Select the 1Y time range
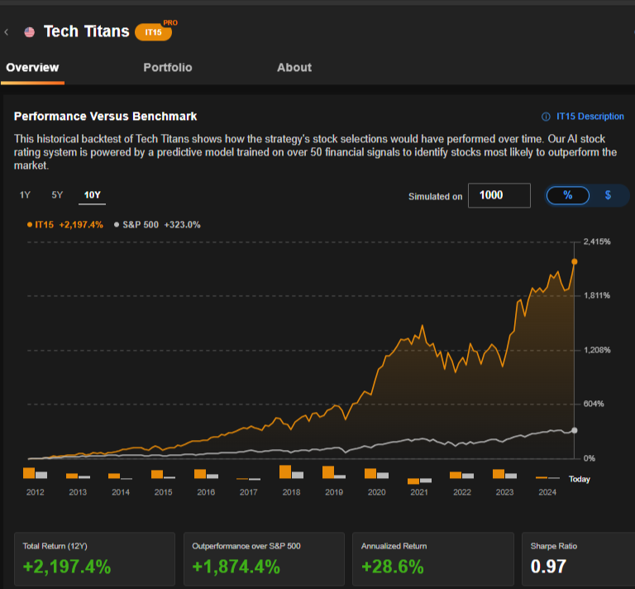Viewport: 635px width, 589px height. (x=25, y=196)
